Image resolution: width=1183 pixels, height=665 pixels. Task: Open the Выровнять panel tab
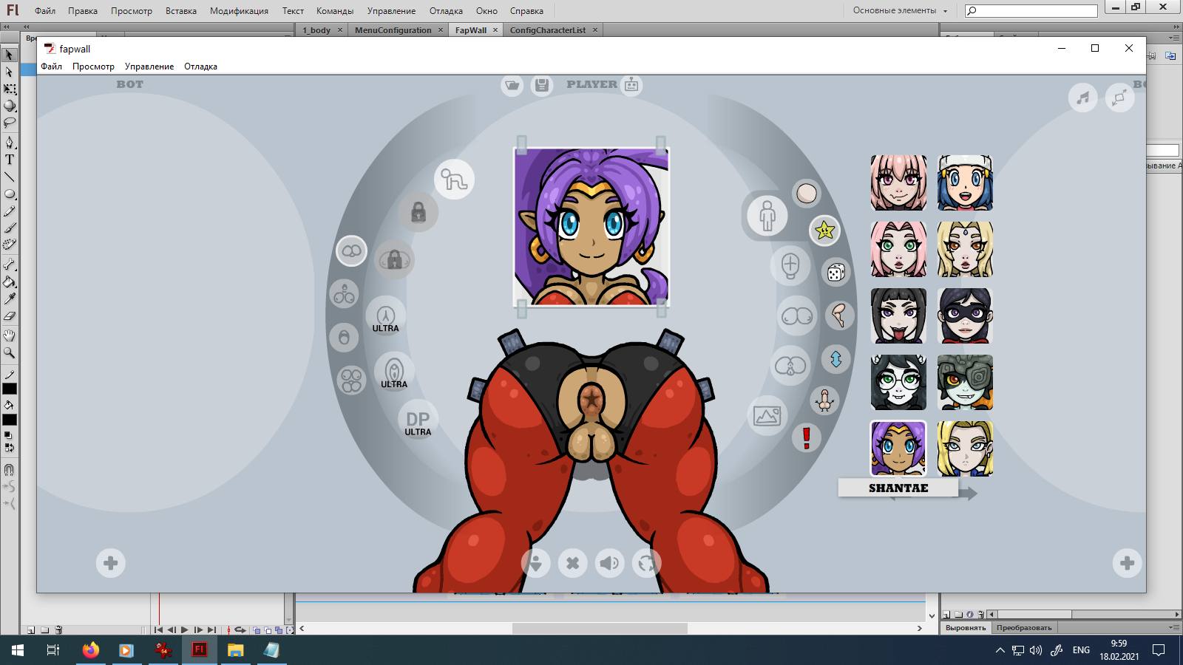(x=966, y=628)
